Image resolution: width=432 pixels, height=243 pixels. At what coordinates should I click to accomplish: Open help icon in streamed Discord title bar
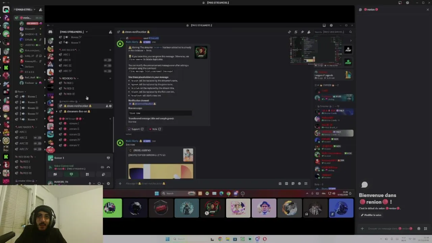331,25
